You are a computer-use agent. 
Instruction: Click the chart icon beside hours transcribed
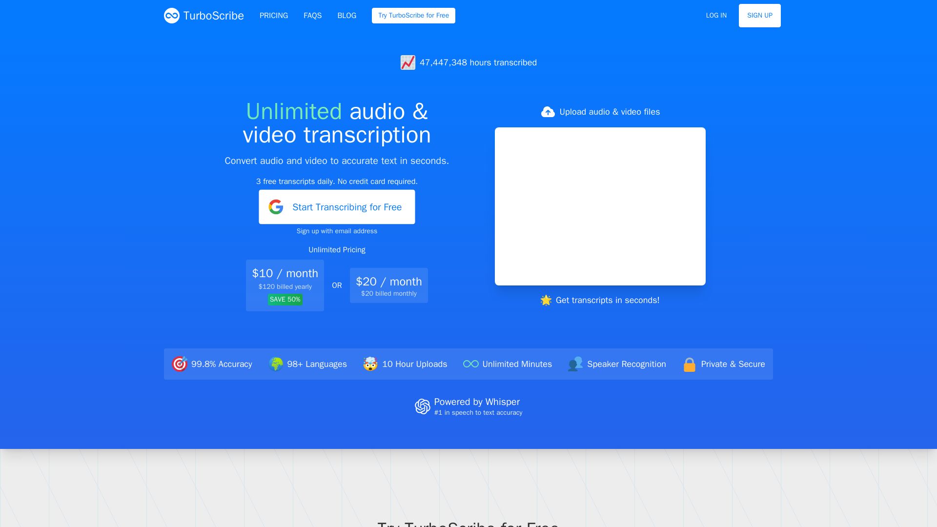coord(408,62)
